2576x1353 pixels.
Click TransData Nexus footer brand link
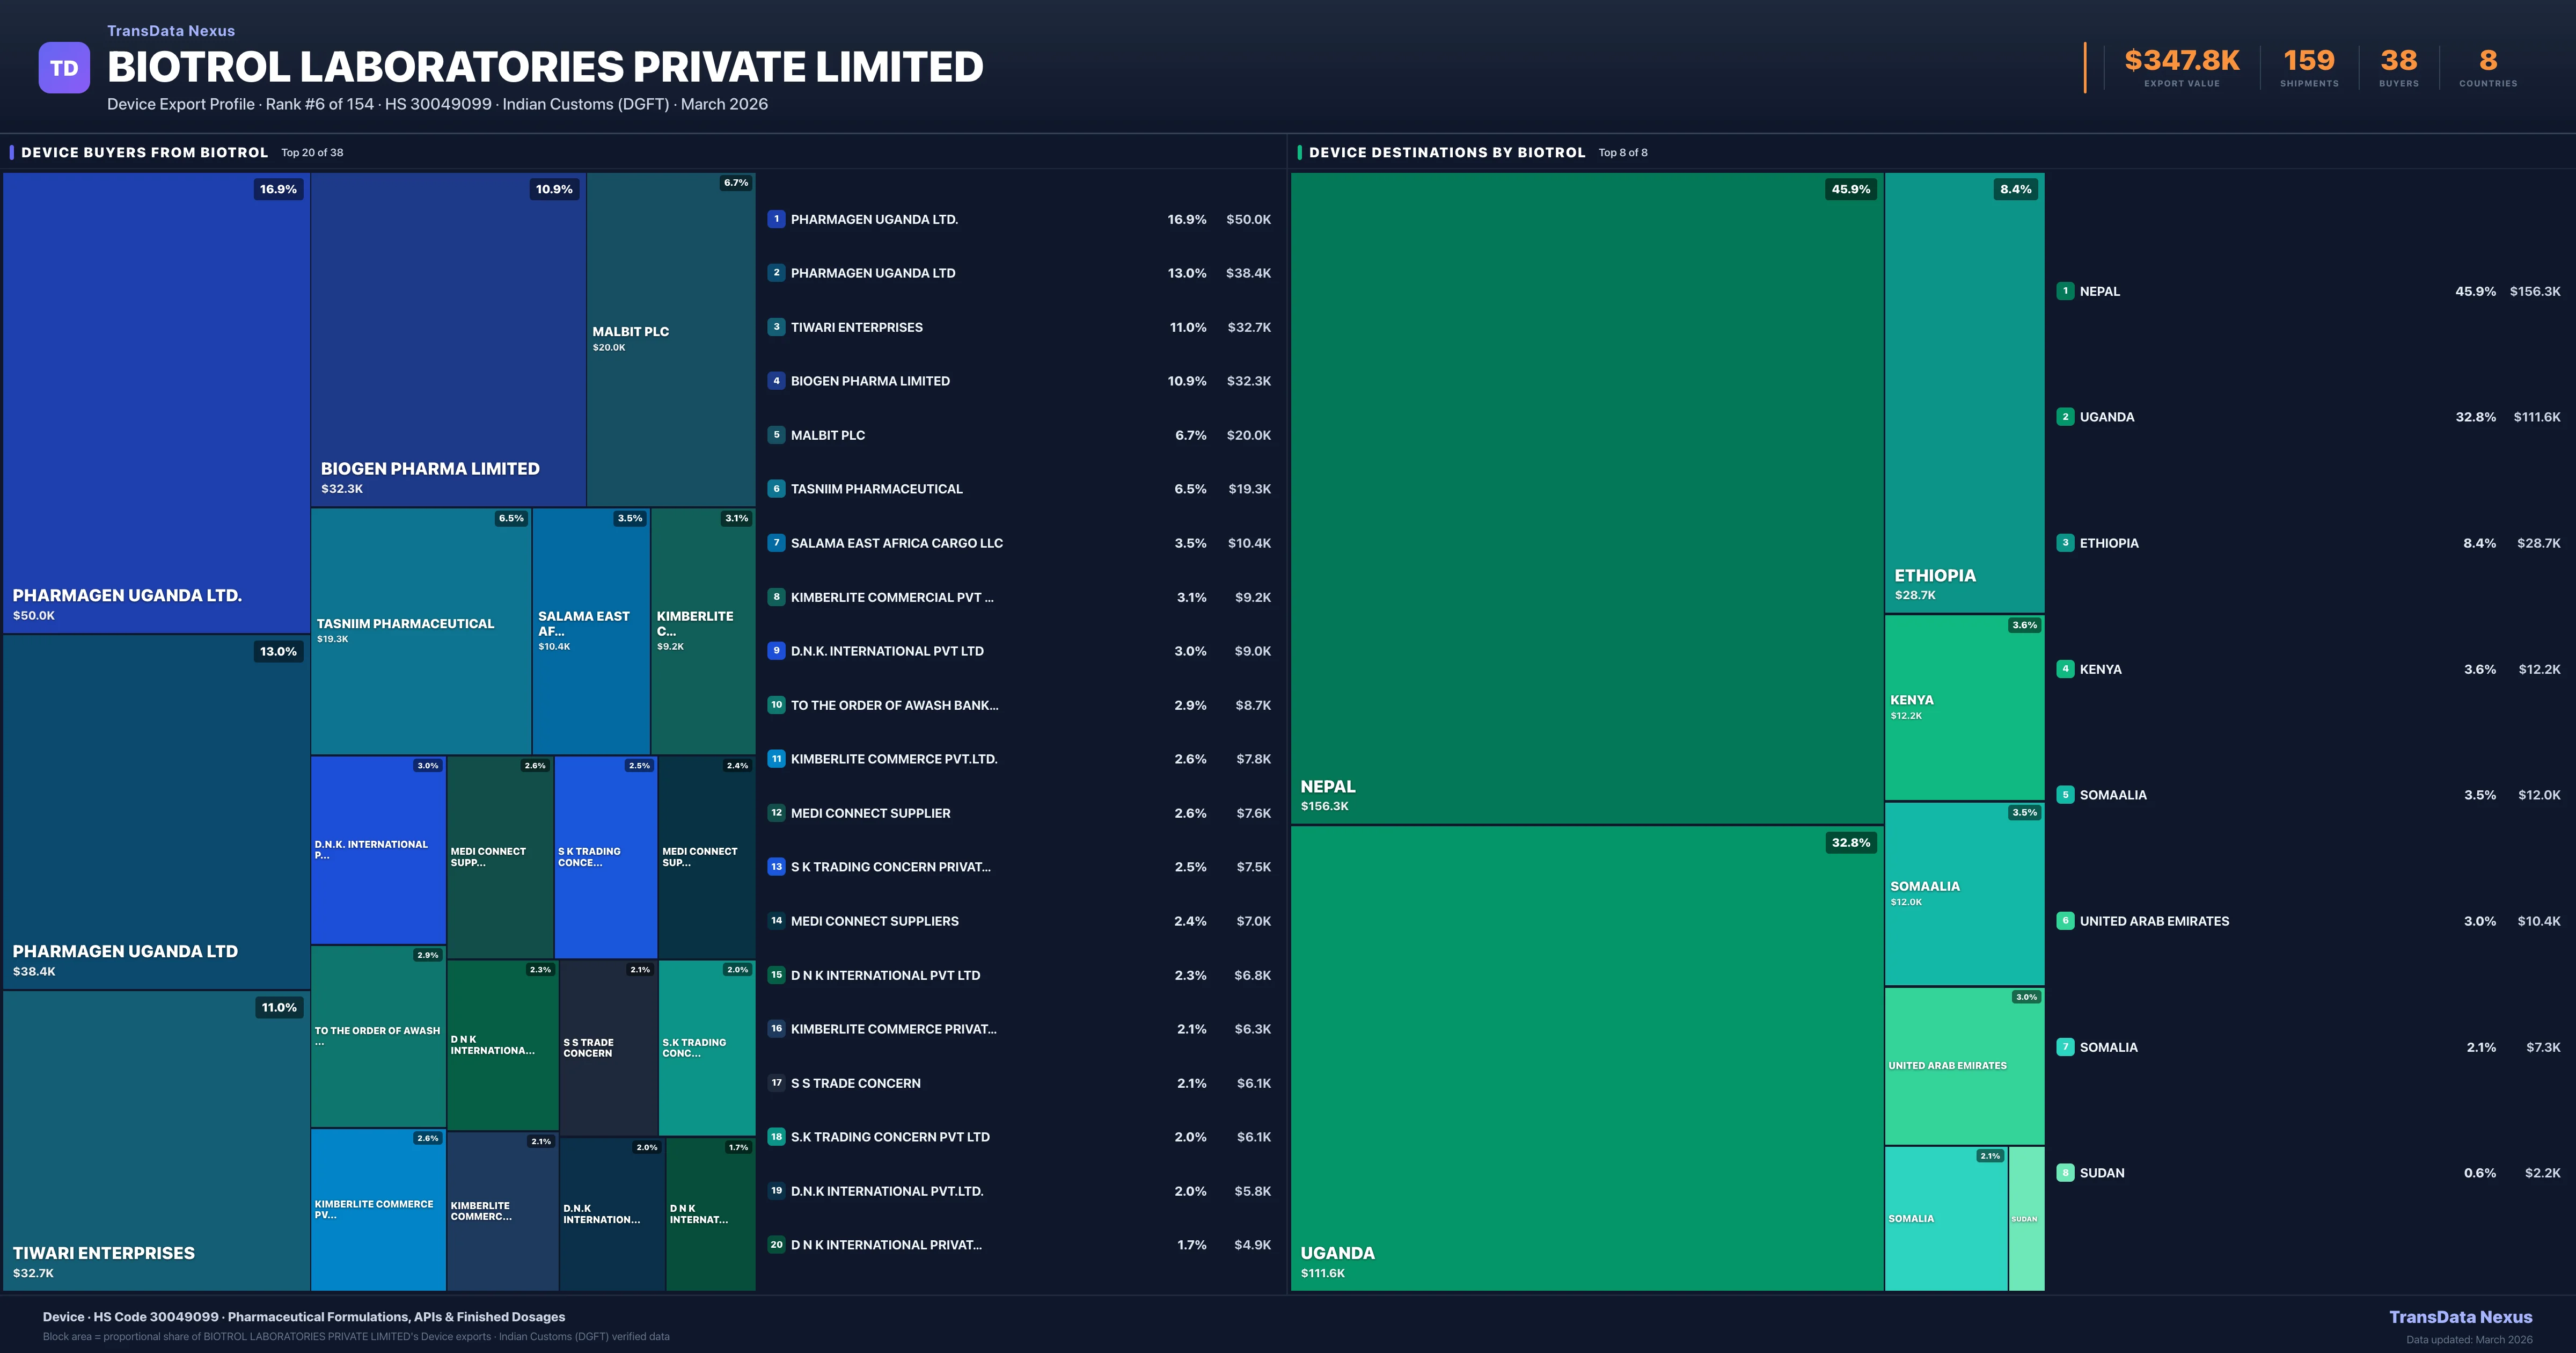(2460, 1317)
